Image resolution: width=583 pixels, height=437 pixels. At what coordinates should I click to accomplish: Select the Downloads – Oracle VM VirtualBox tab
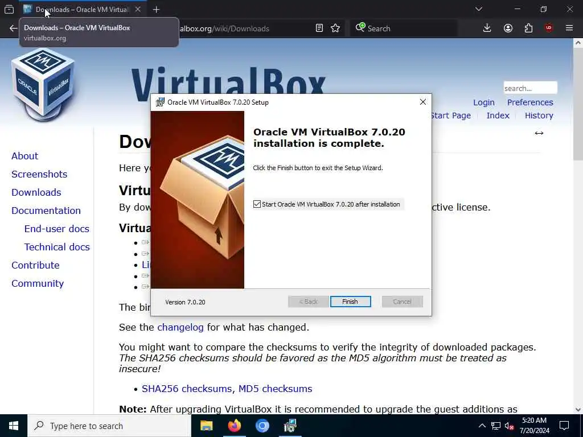(x=83, y=9)
